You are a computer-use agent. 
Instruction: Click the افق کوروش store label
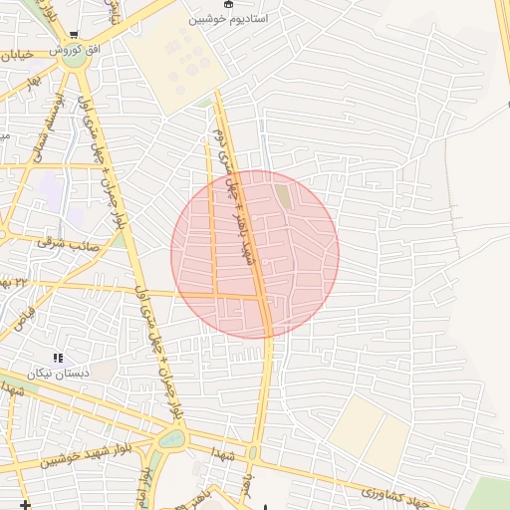click(75, 50)
